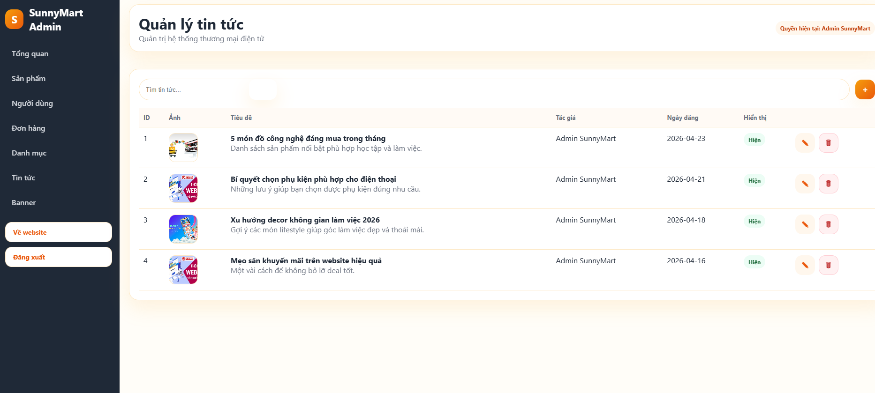Click the Về website button
Image resolution: width=875 pixels, height=393 pixels.
(59, 232)
